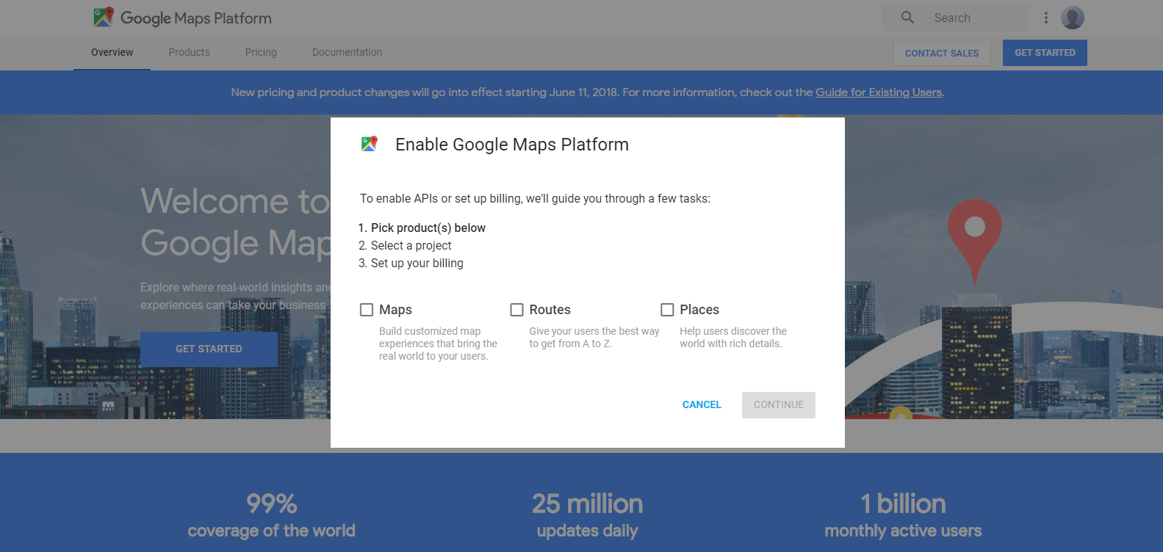Open the Pricing tab
Screen dimensions: 1163x552
261,53
